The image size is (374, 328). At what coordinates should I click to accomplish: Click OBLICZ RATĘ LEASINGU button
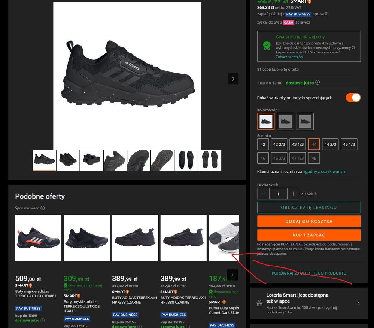pyautogui.click(x=309, y=208)
